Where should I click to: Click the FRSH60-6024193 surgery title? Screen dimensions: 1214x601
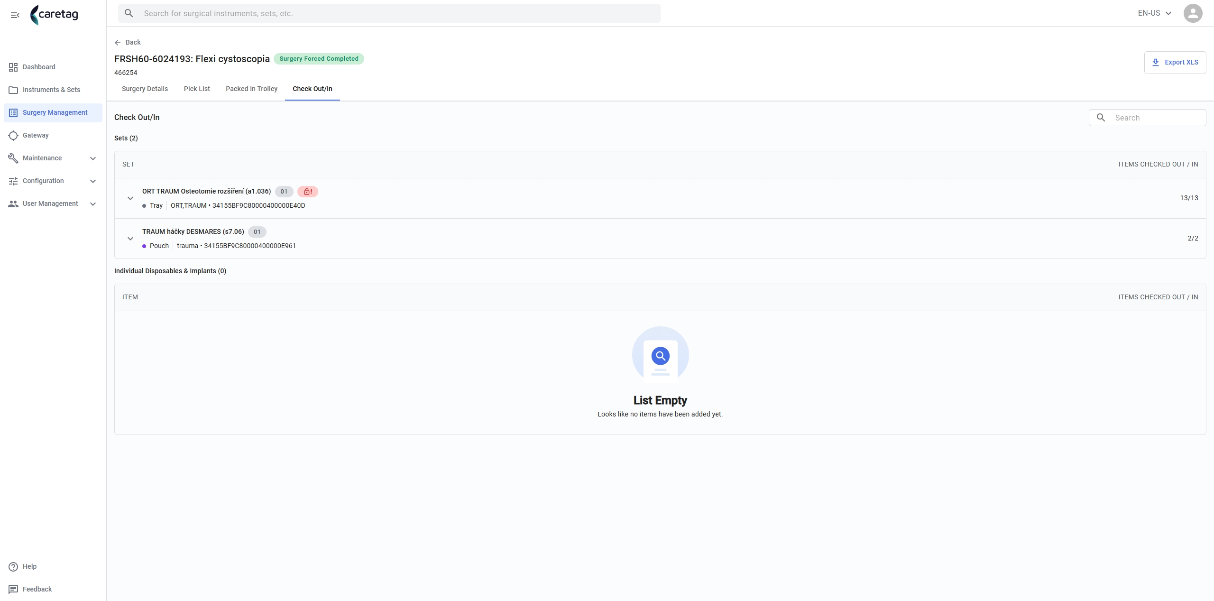tap(192, 59)
